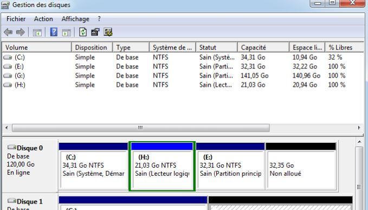
Task: Click 'Simple' disposition in the (G:) row
Action: (x=85, y=75)
